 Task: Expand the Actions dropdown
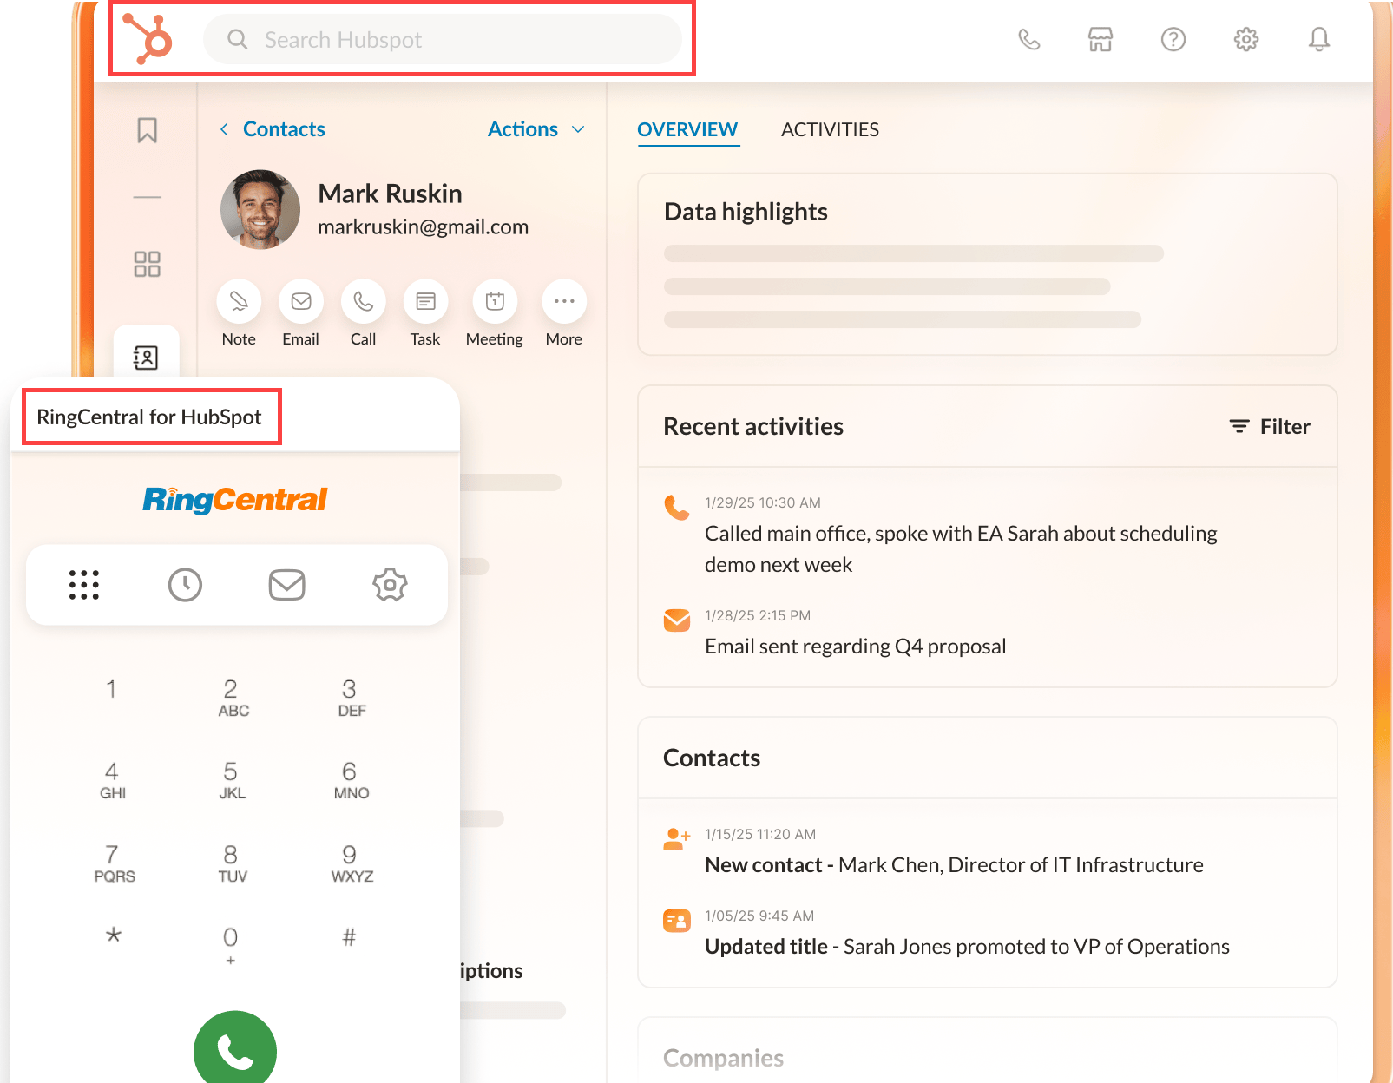[536, 129]
